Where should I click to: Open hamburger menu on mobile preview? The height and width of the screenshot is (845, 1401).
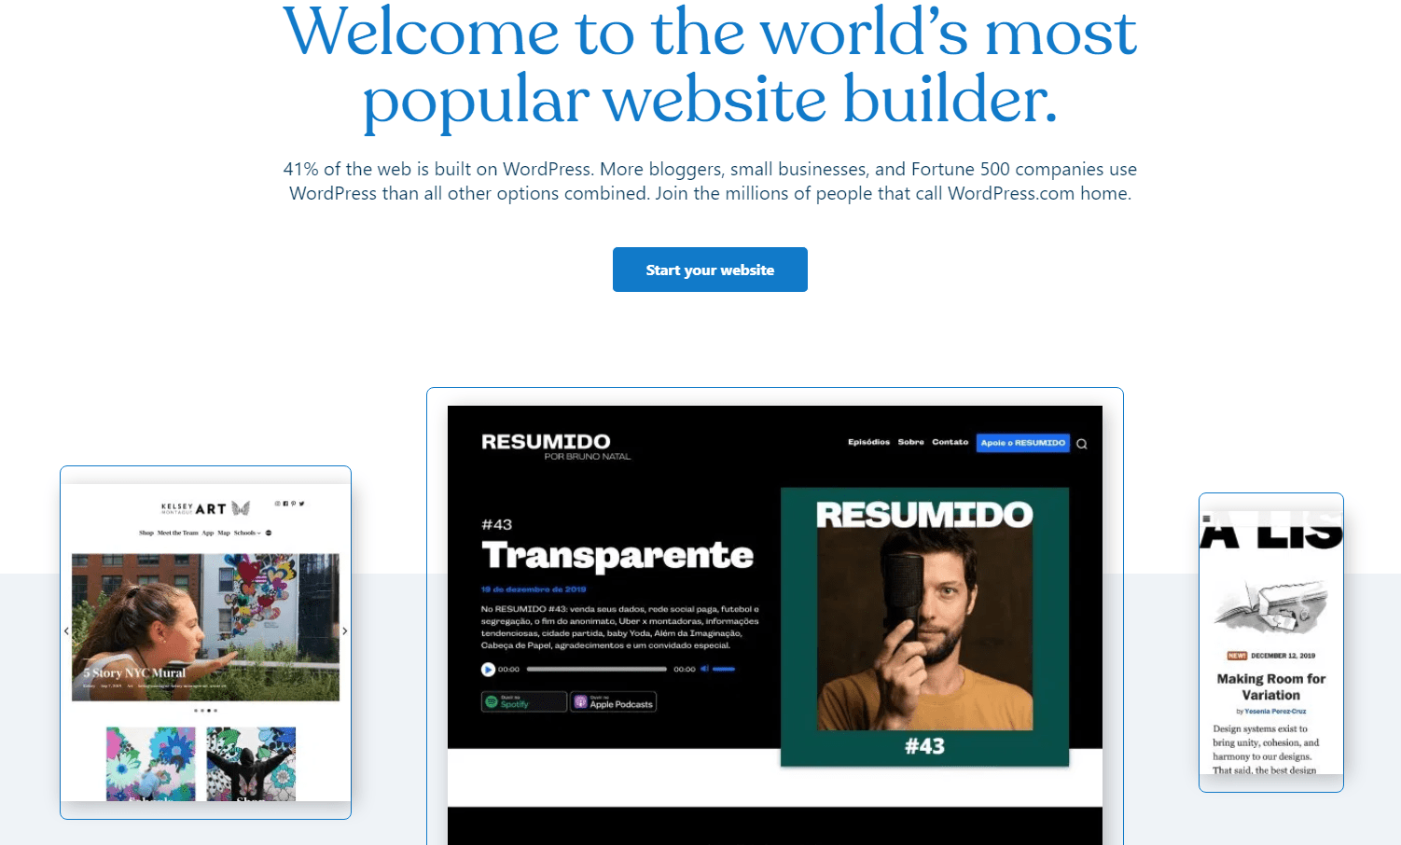1207,519
